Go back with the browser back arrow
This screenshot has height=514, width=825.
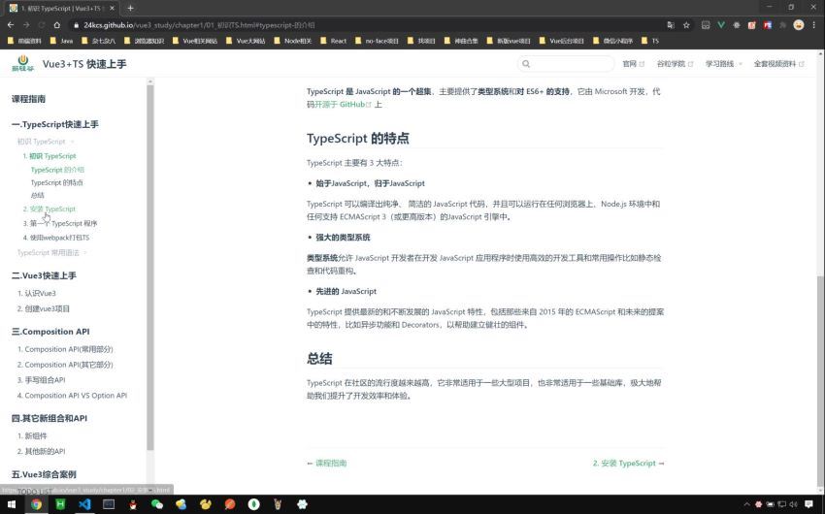tap(11, 24)
